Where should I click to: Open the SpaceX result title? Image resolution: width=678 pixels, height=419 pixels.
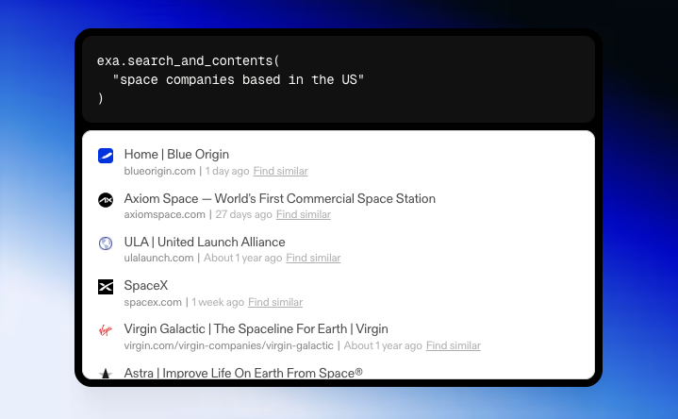tap(146, 286)
